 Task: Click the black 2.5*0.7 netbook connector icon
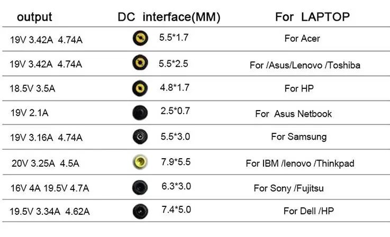click(140, 112)
